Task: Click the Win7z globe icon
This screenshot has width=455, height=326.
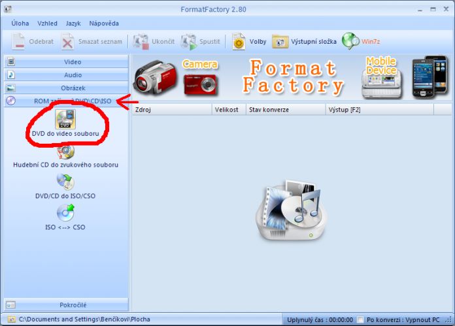Action: (350, 41)
